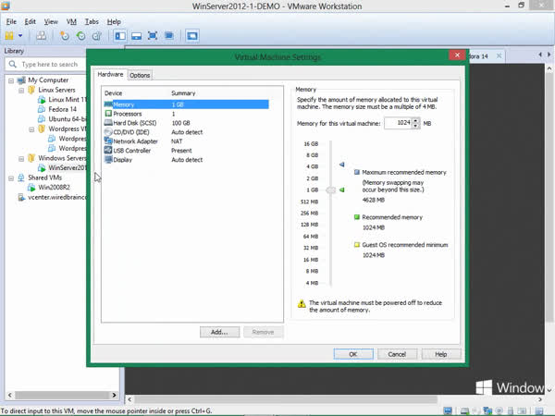Click the Unity mode toolbar icon
The height and width of the screenshot is (416, 555).
click(x=169, y=36)
